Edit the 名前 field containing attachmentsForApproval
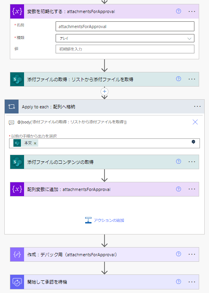Screen dimensions: 209x293 point(125,26)
